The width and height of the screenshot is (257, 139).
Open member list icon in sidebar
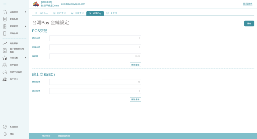[x=5, y=19]
